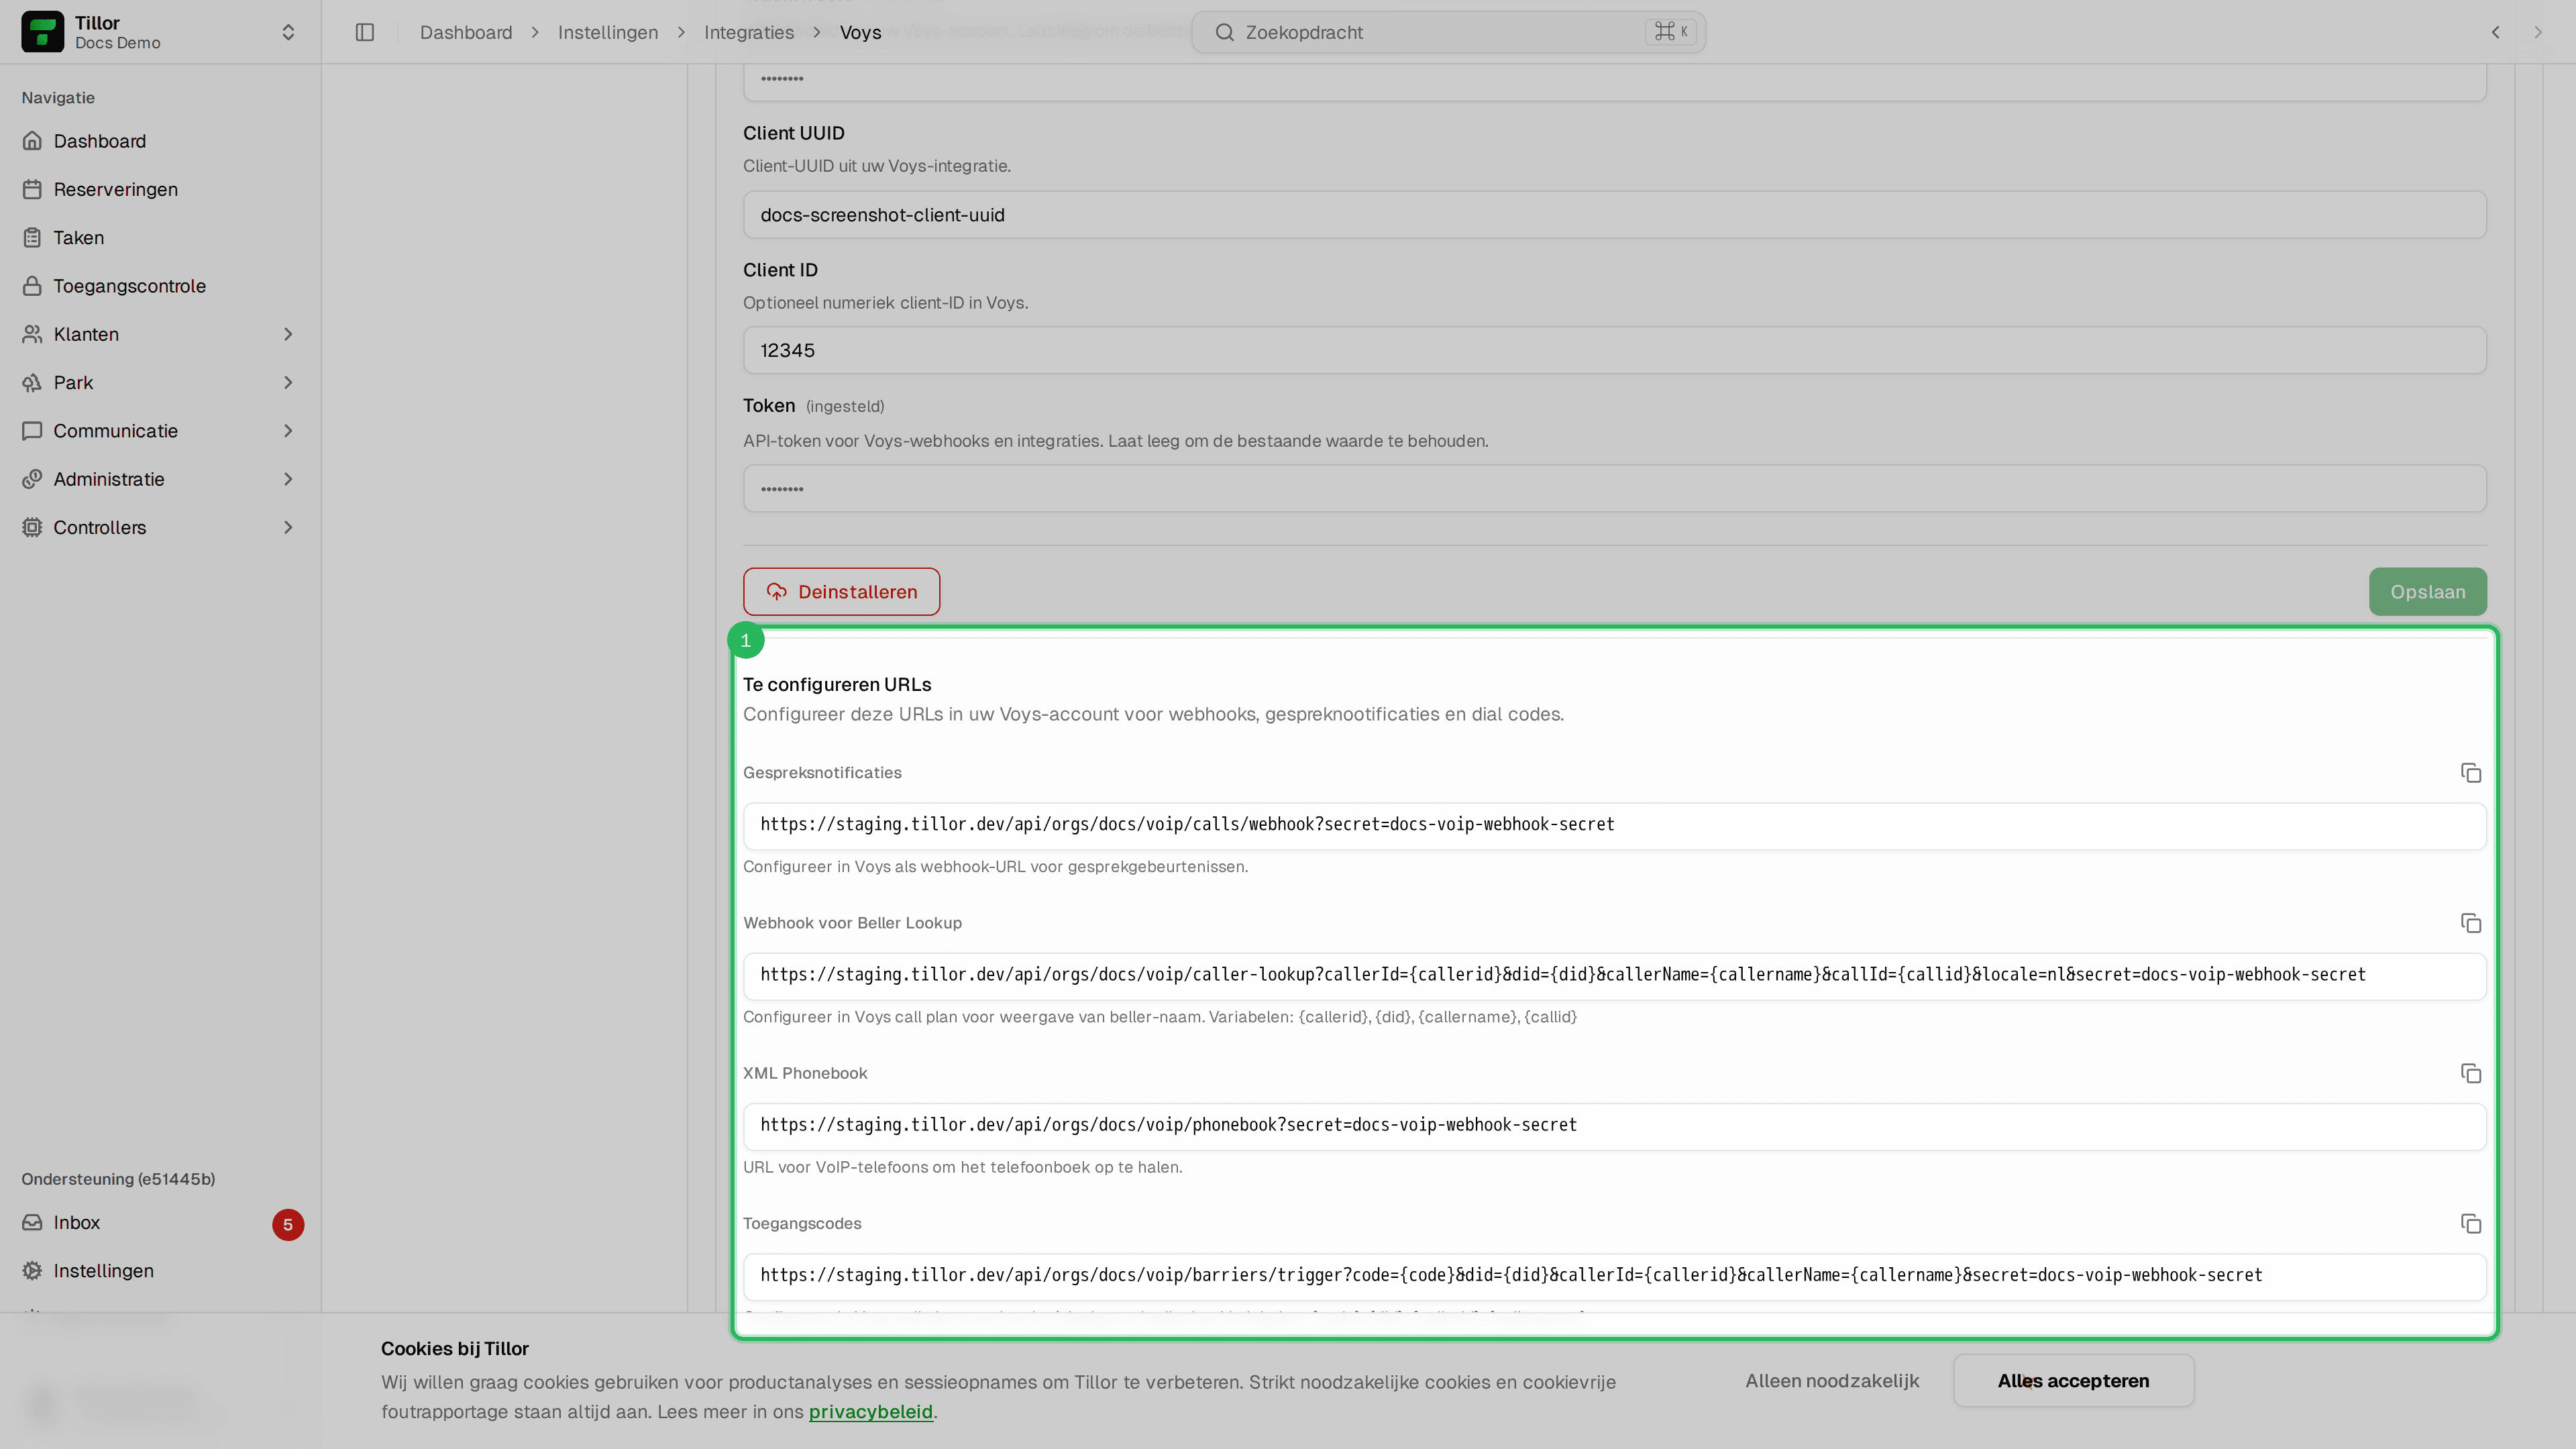Open Dashboard in the sidebar
The height and width of the screenshot is (1449, 2576).
coord(160,141)
